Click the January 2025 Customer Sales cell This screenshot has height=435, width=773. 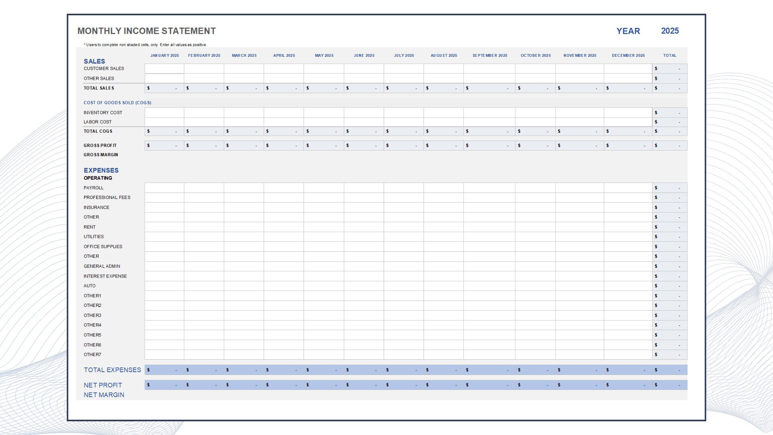[164, 68]
